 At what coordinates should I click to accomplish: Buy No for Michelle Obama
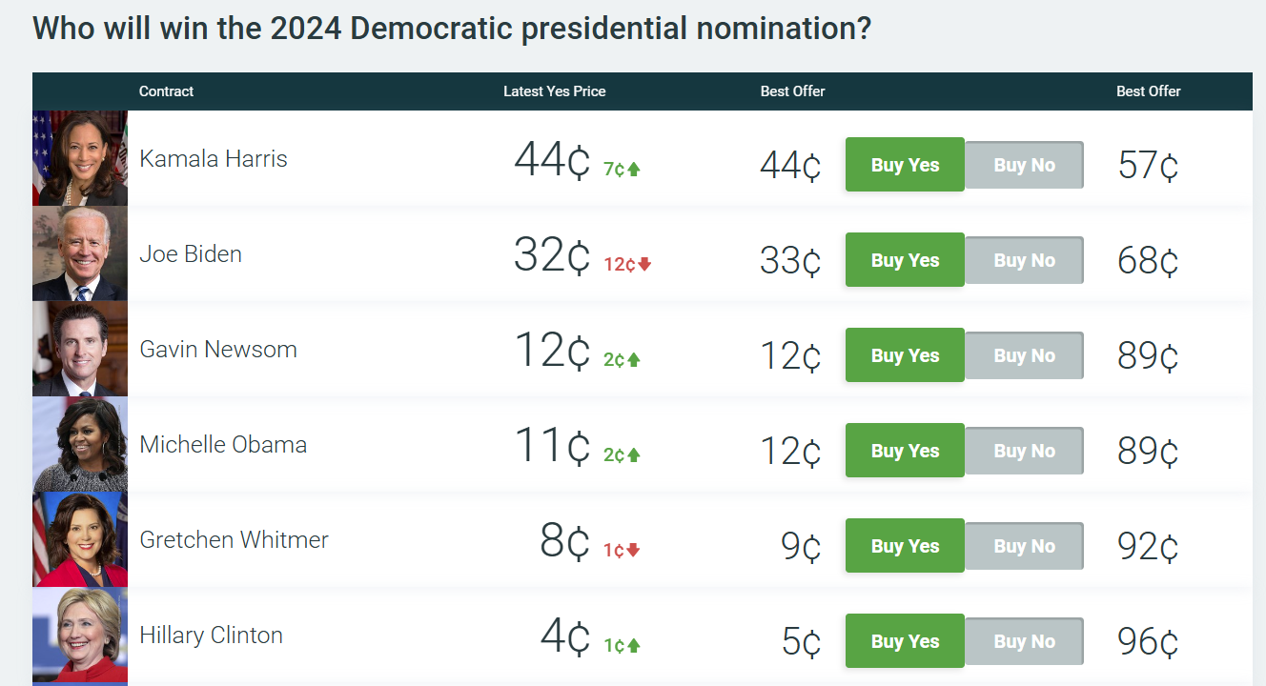(x=1024, y=451)
